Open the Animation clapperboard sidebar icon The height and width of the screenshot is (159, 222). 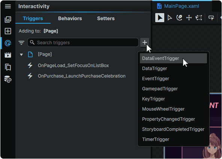click(8, 55)
